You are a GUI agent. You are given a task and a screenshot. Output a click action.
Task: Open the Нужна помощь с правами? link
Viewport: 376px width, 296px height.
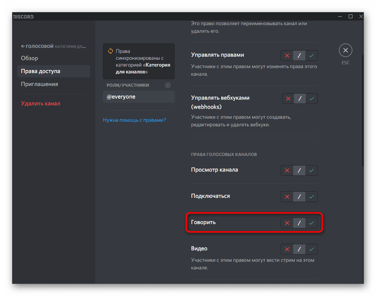coord(134,120)
